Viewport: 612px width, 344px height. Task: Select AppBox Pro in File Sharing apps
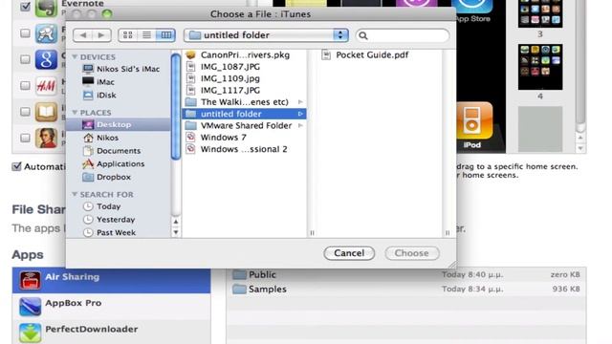pyautogui.click(x=111, y=306)
